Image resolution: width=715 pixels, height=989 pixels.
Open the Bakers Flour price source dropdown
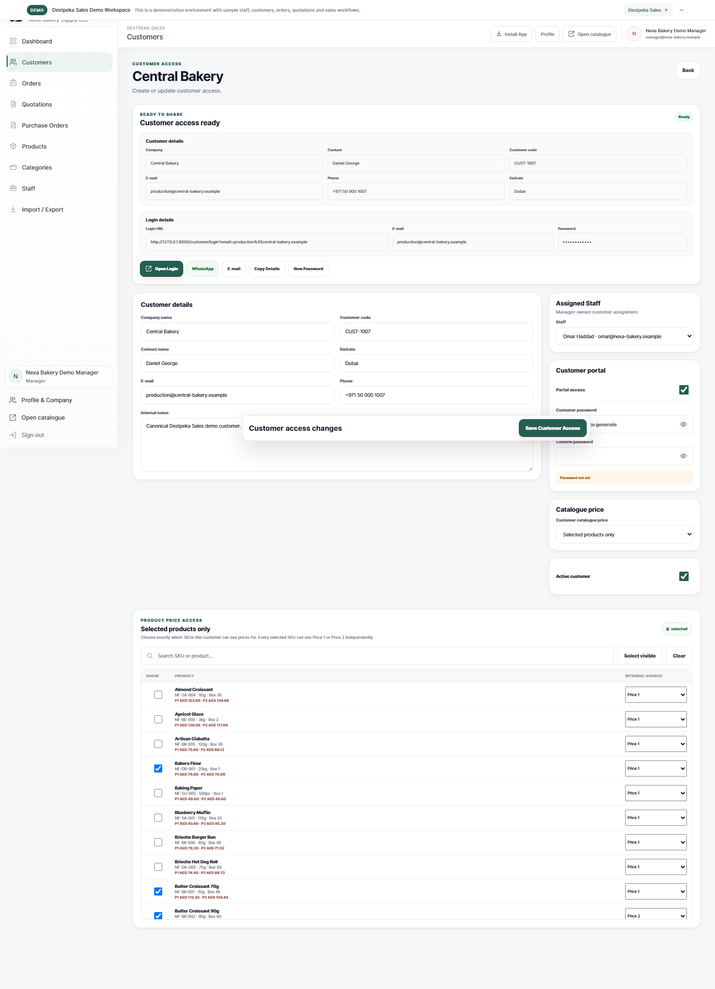[x=656, y=768]
